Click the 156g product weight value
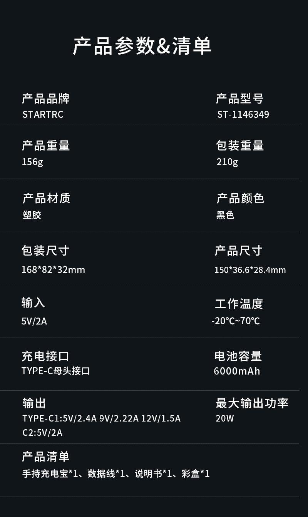The image size is (308, 517). [32, 162]
